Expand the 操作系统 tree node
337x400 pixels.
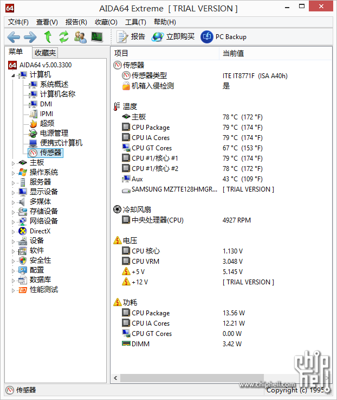tap(13, 173)
